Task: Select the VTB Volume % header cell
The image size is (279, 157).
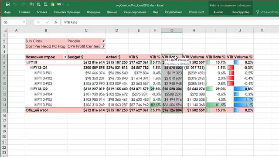Action: tap(240, 57)
